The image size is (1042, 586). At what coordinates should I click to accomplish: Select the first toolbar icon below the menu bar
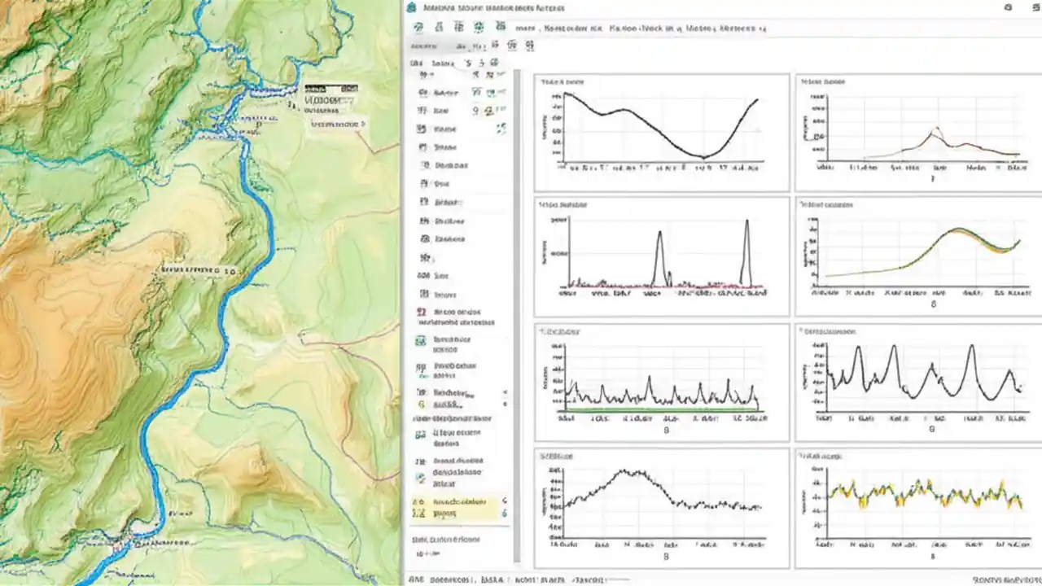click(418, 27)
